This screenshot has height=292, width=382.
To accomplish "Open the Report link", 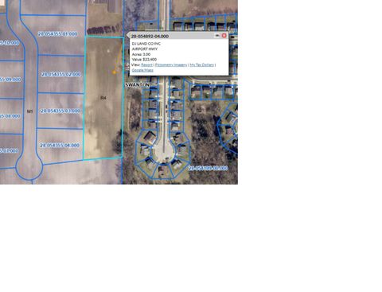I will click(x=146, y=64).
